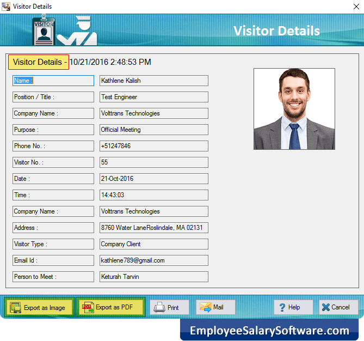Viewport: 364px width, 341px height.
Task: Click the visitor photo thumbnail
Action: 294,109
